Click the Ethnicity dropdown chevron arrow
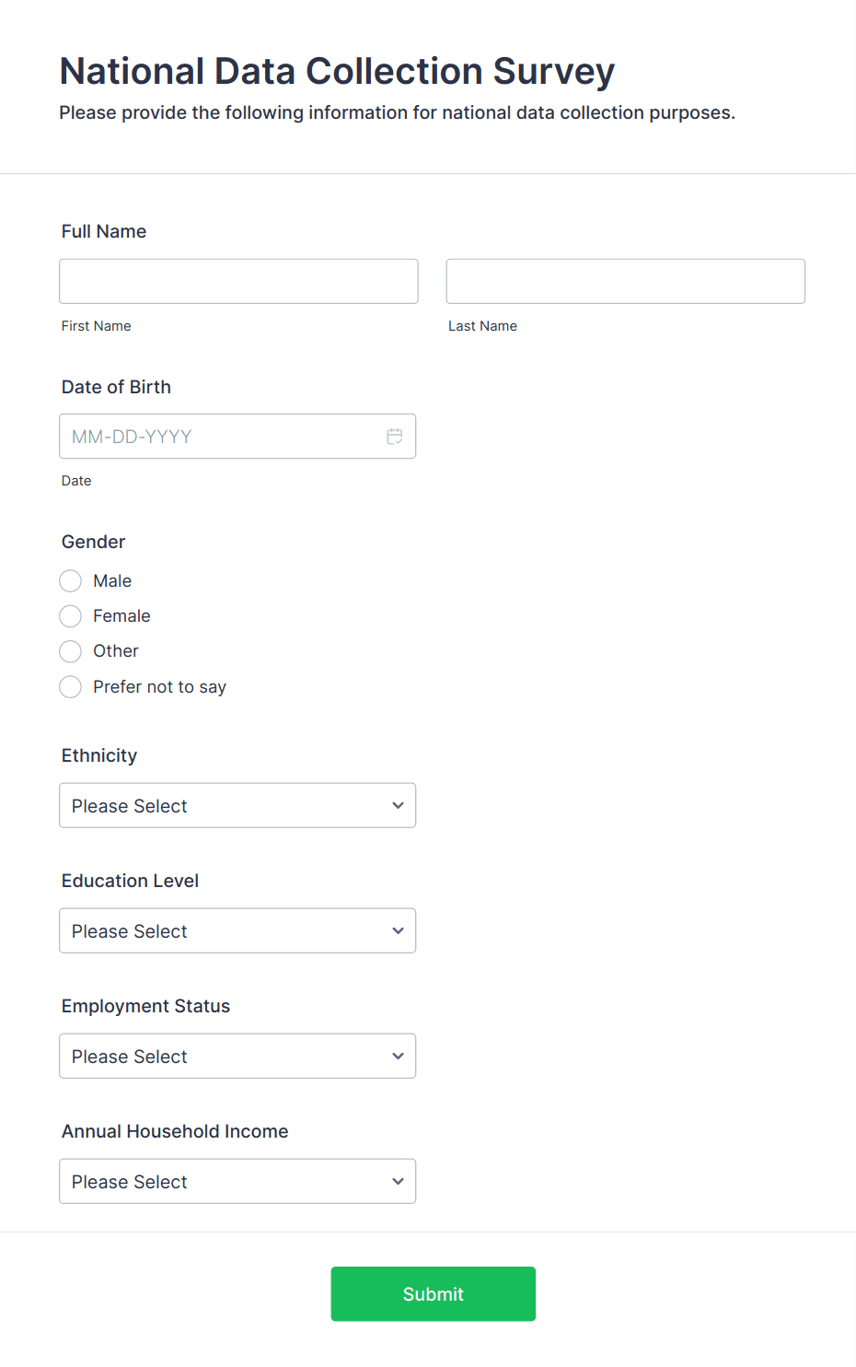Viewport: 856px width, 1367px height. coord(398,806)
